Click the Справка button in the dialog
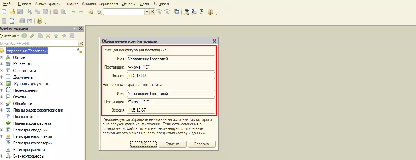Image resolution: width=416 pixels, height=160 pixels. point(201,144)
